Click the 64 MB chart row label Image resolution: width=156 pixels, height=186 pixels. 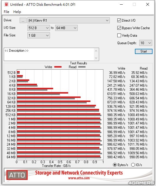11,157
